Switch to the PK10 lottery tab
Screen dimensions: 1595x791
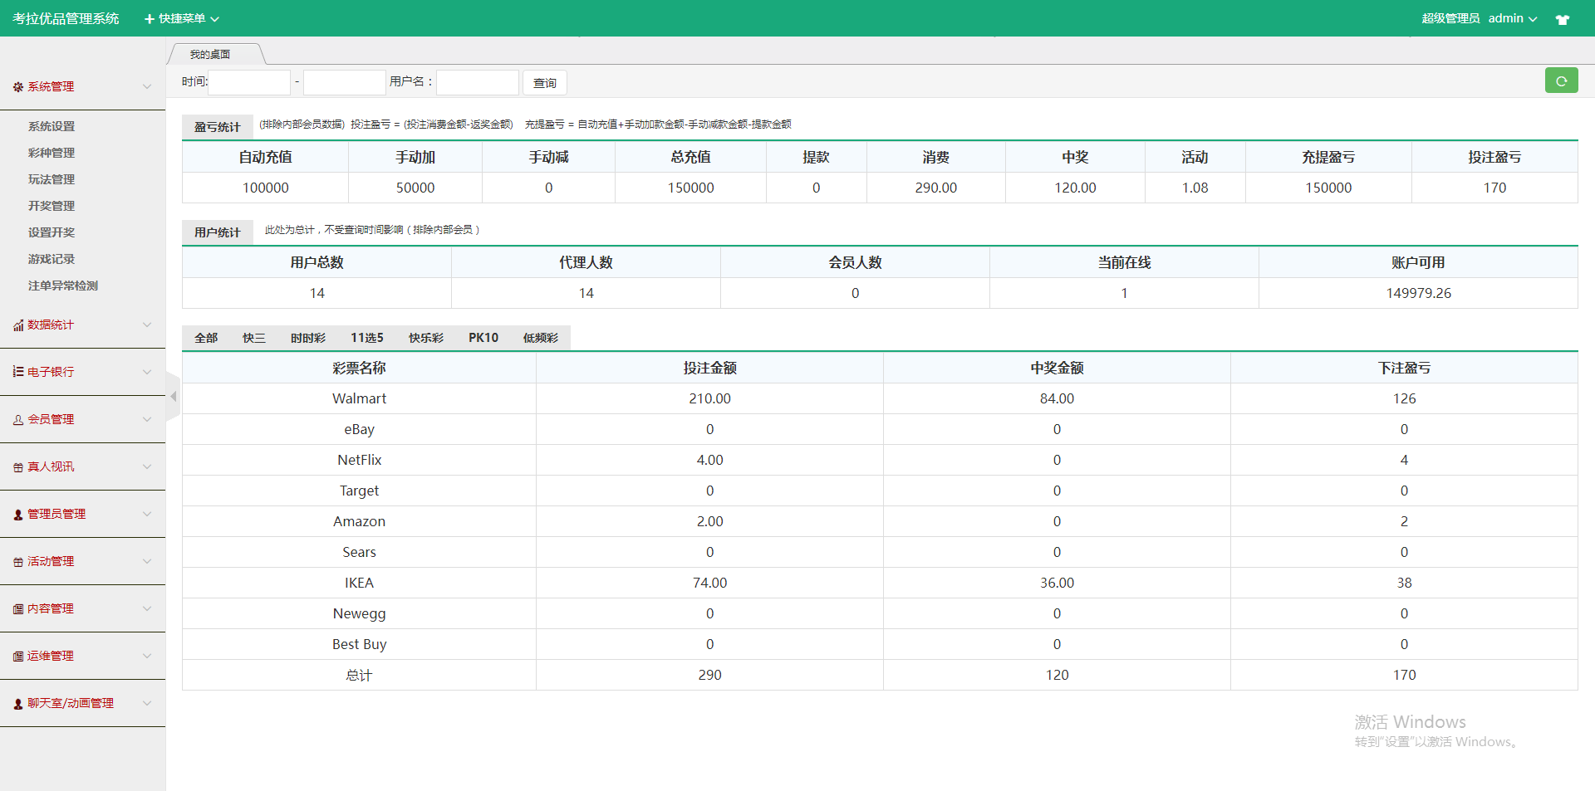coord(483,338)
